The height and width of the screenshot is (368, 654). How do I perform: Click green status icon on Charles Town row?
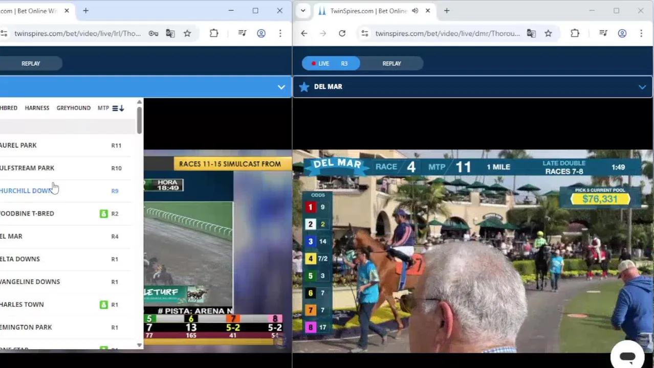tap(103, 305)
